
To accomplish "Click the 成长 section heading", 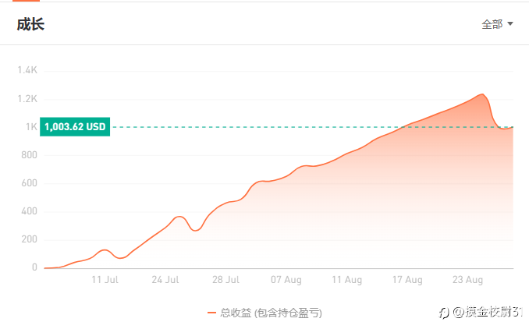I will (x=30, y=25).
